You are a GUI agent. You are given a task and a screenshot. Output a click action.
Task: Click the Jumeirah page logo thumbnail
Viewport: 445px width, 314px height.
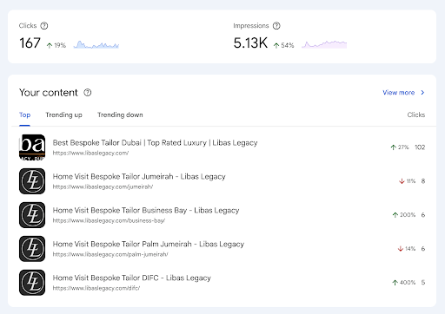[32, 181]
